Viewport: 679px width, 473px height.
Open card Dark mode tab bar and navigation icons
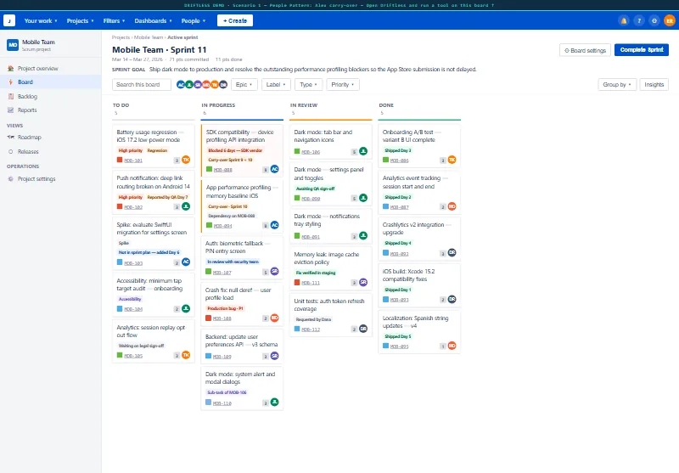point(330,141)
